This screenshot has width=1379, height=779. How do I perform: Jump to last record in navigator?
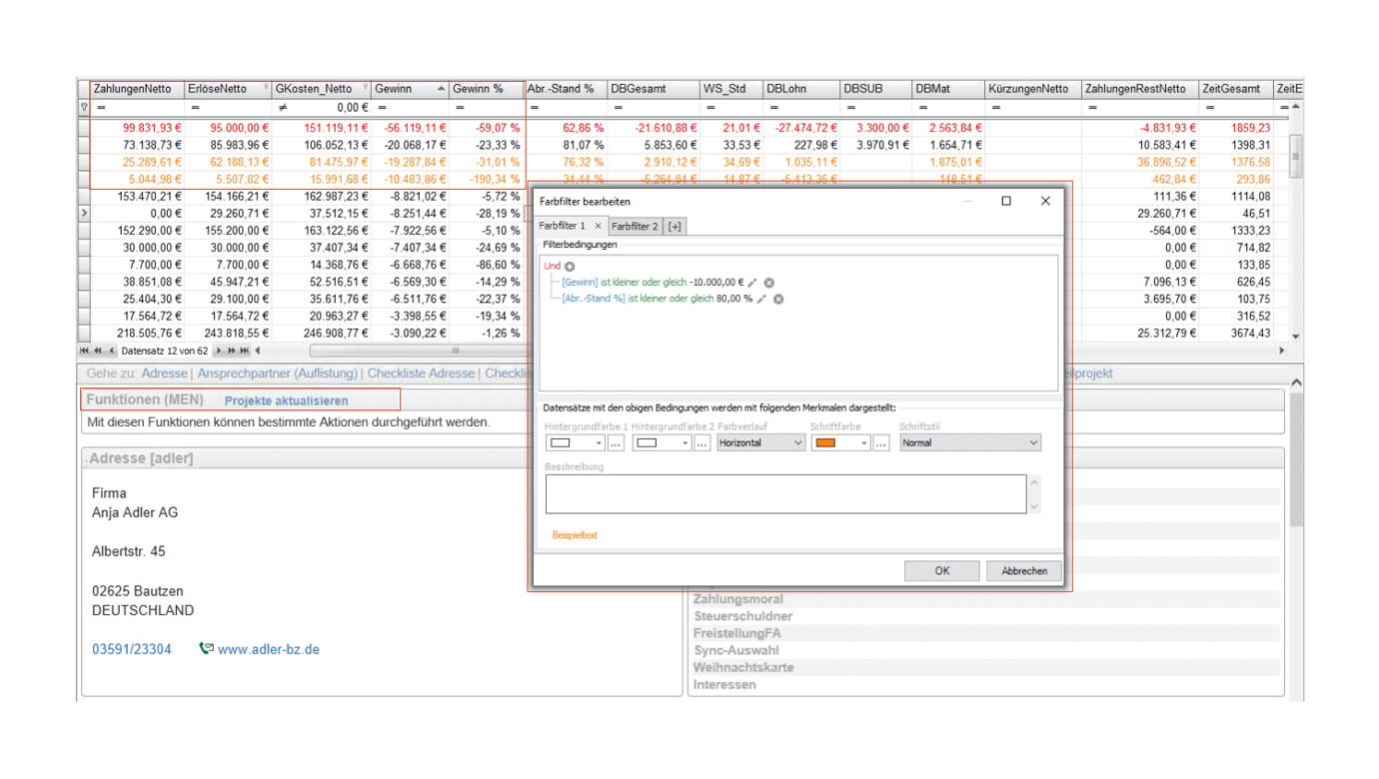pyautogui.click(x=245, y=352)
